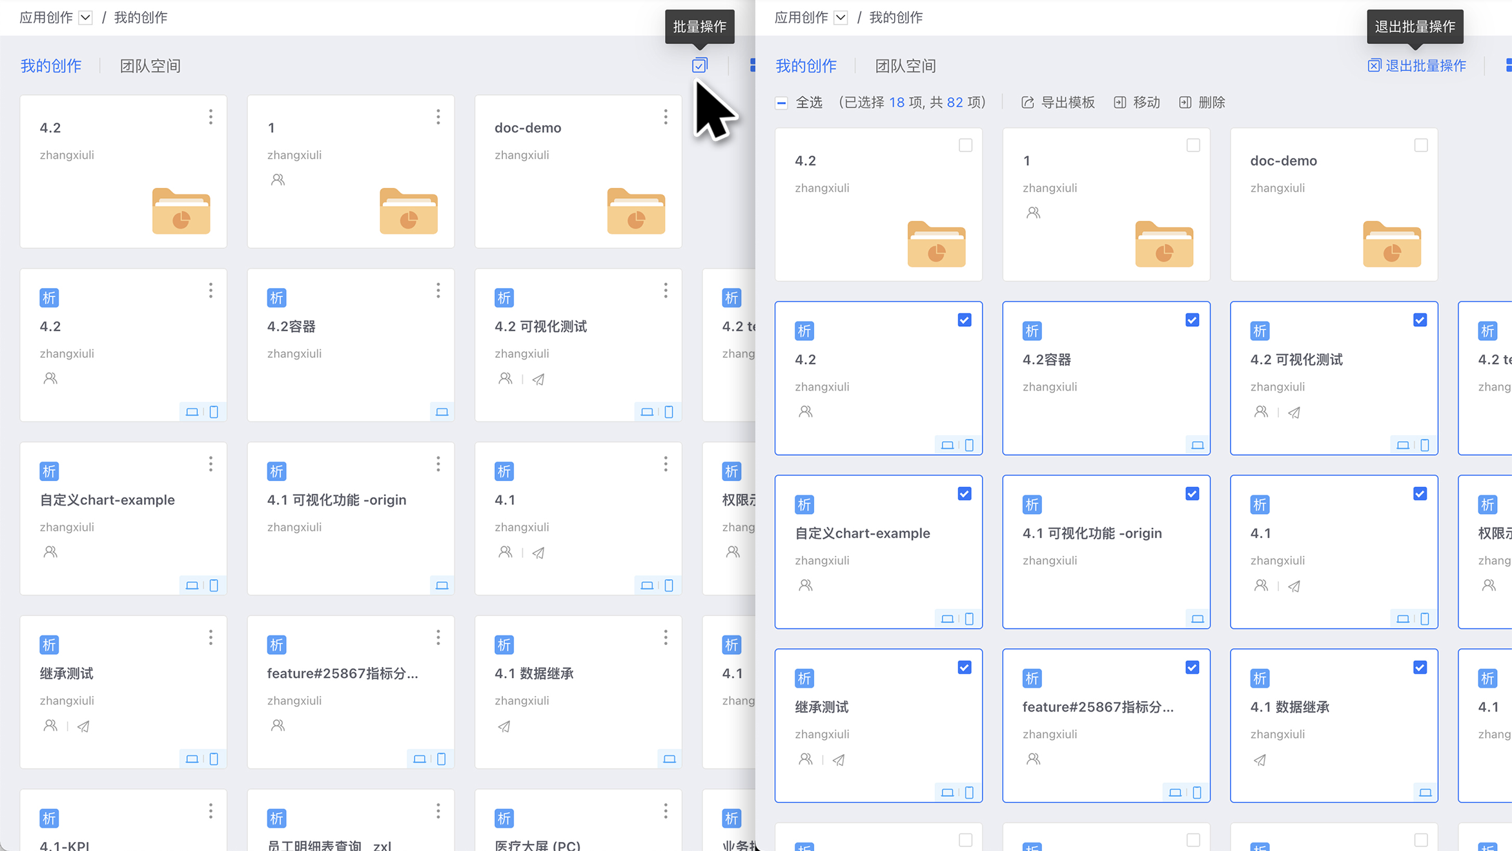Image resolution: width=1512 pixels, height=851 pixels.
Task: Click mobile view icon on right 自定义chart-example card
Action: click(969, 619)
